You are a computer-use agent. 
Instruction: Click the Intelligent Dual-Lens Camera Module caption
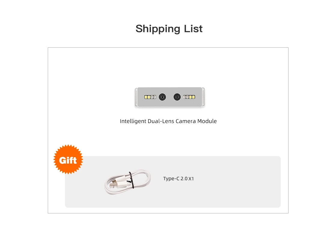[168, 121]
